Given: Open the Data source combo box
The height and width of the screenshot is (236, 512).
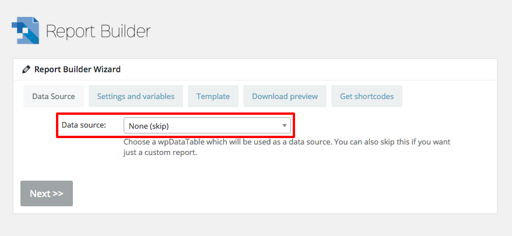Looking at the screenshot, I should 207,125.
